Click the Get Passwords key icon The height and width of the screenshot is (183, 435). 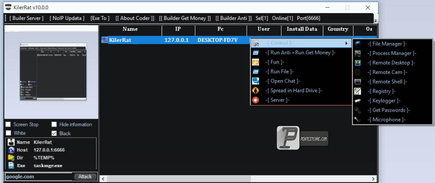(x=358, y=110)
